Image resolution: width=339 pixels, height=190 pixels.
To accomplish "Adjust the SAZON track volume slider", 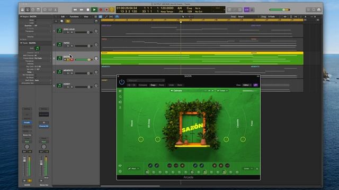I will coord(84,60).
